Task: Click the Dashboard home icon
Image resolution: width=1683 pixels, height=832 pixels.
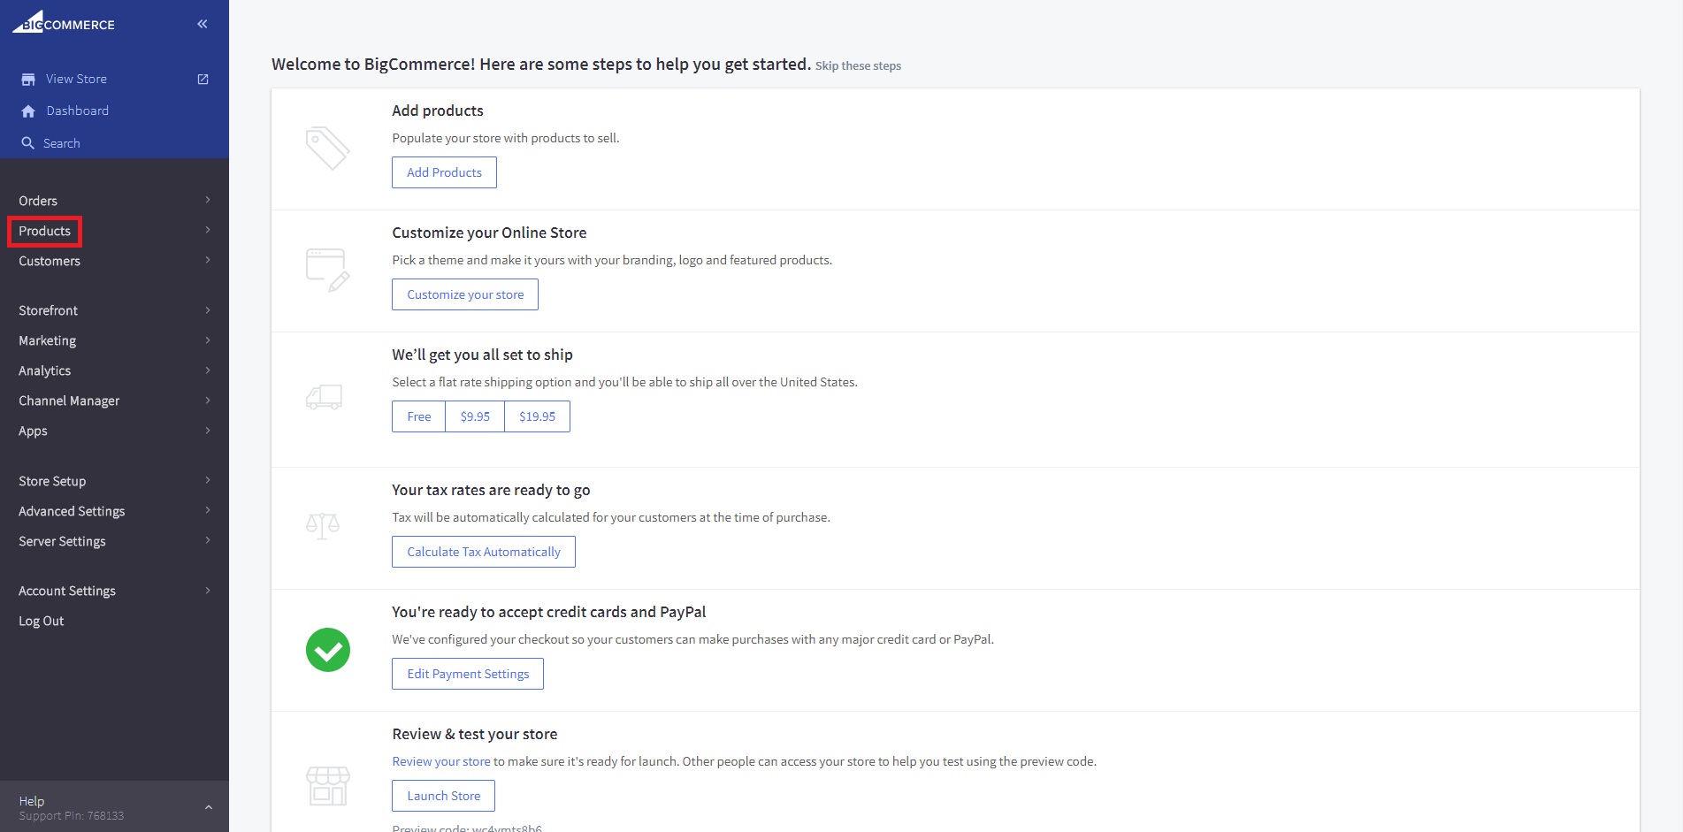Action: point(28,111)
